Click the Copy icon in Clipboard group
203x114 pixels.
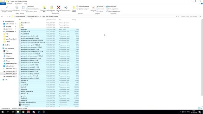(x=17, y=8)
